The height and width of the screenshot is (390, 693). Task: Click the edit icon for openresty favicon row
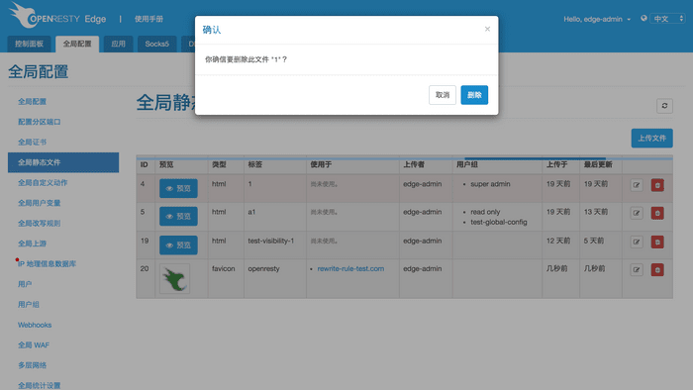637,269
